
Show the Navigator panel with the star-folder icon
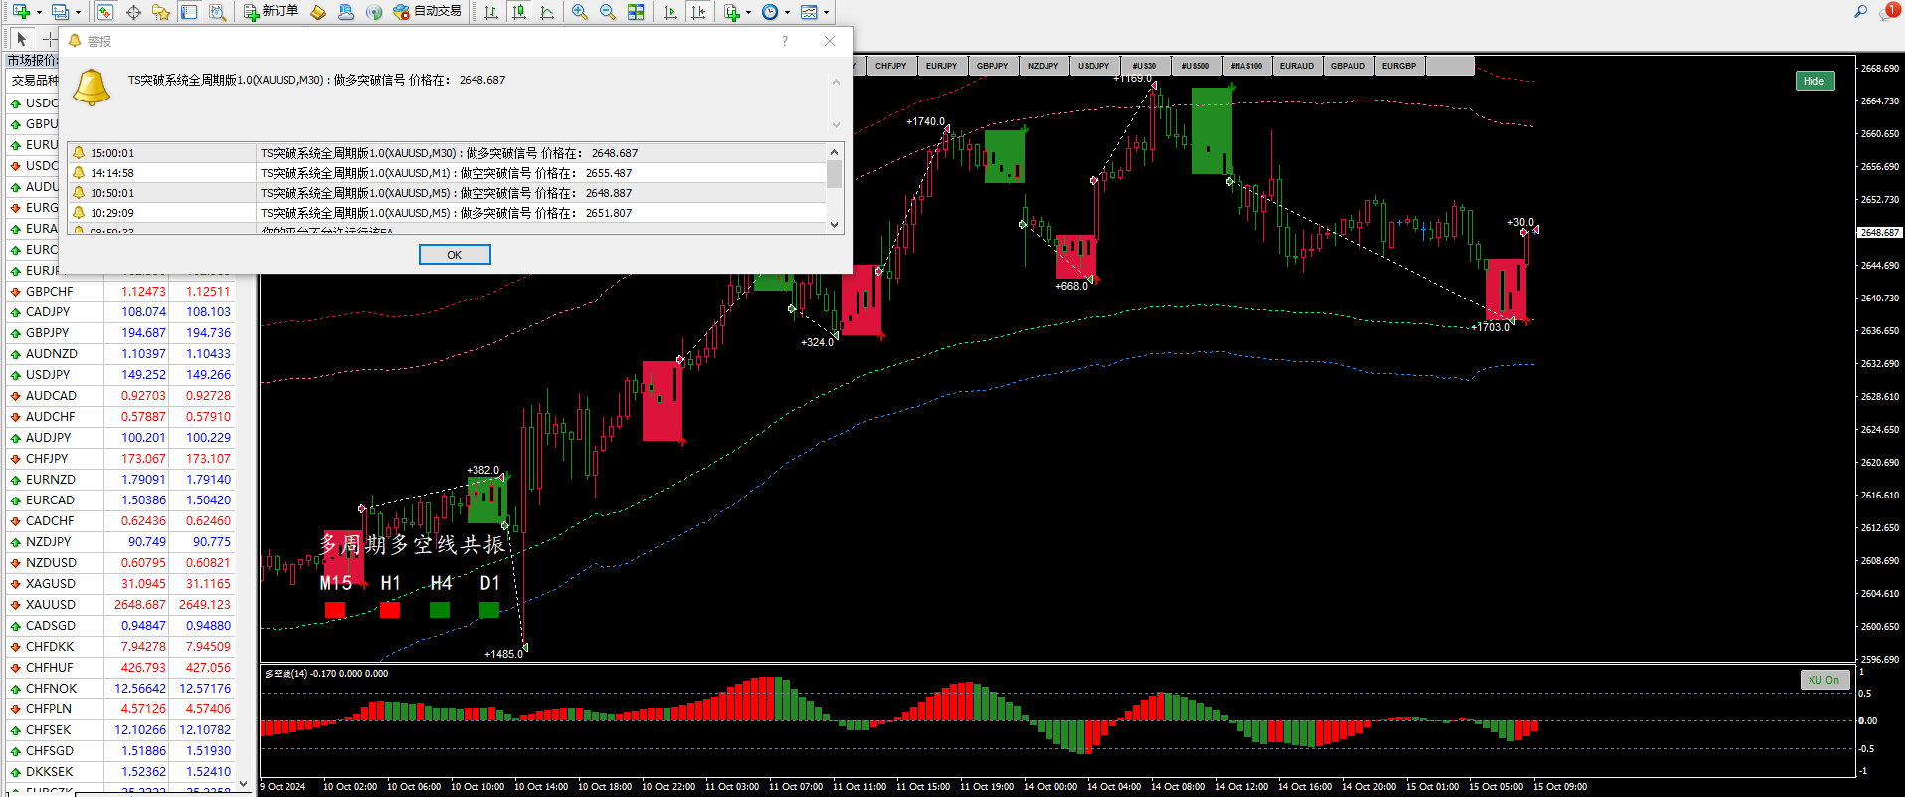tap(161, 12)
